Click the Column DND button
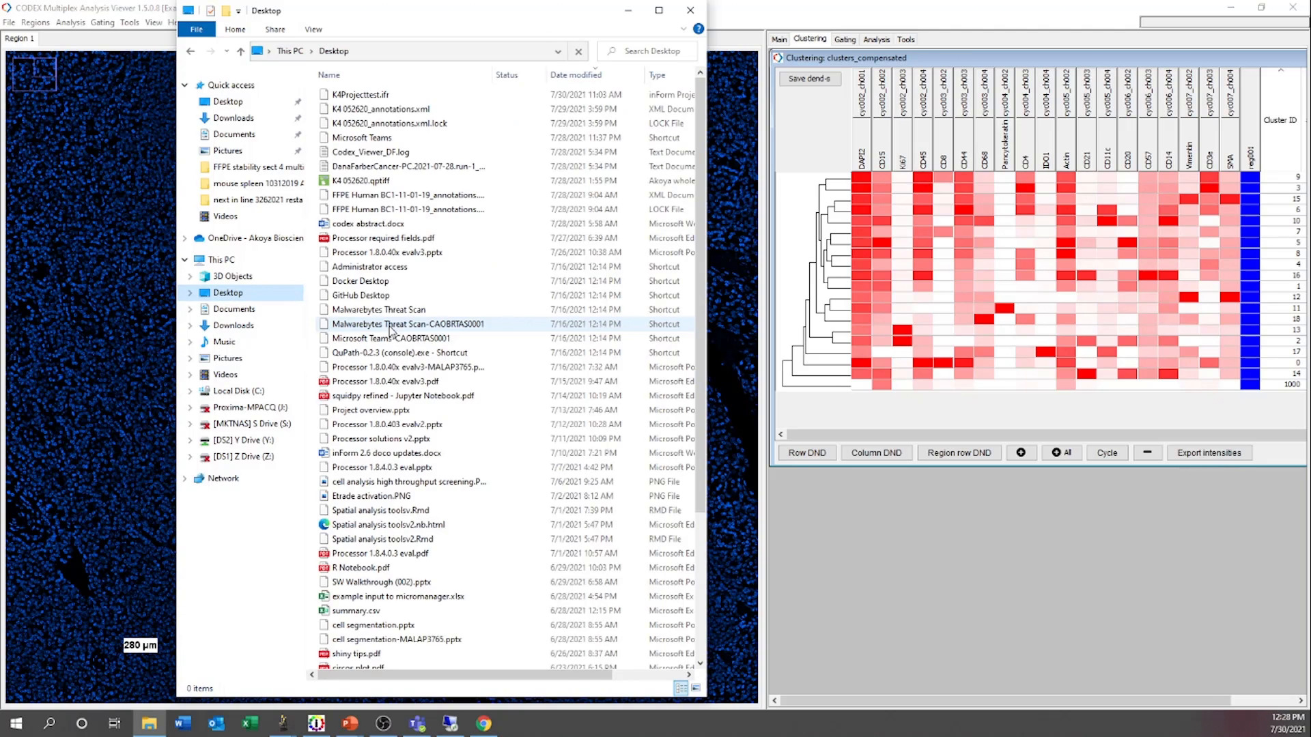Screen dimensions: 1311x737 tap(876, 452)
